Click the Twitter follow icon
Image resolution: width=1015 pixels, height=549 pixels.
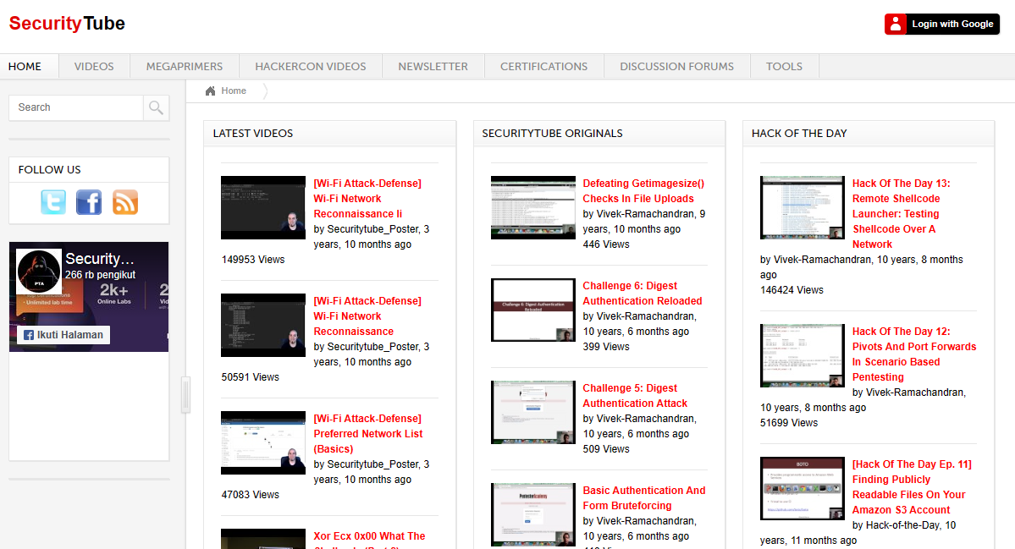point(53,202)
